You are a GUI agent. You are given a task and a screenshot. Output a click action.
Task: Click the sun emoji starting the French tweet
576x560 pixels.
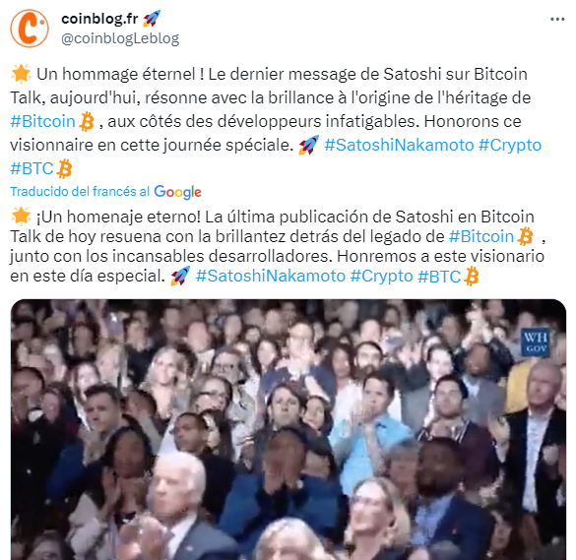[x=21, y=74]
